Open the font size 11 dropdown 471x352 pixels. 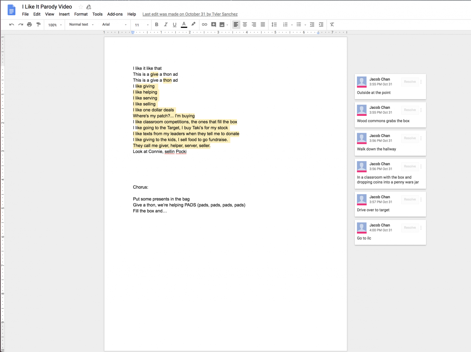(x=142, y=25)
